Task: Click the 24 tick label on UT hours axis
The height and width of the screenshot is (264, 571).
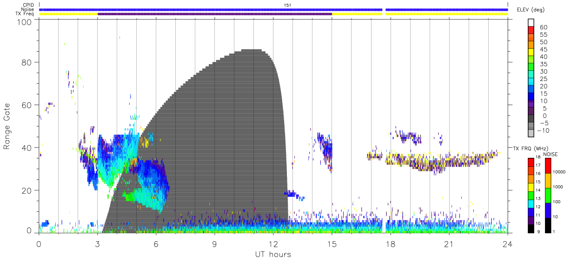Action: pyautogui.click(x=508, y=244)
